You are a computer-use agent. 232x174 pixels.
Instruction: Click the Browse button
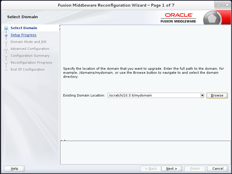point(217,95)
